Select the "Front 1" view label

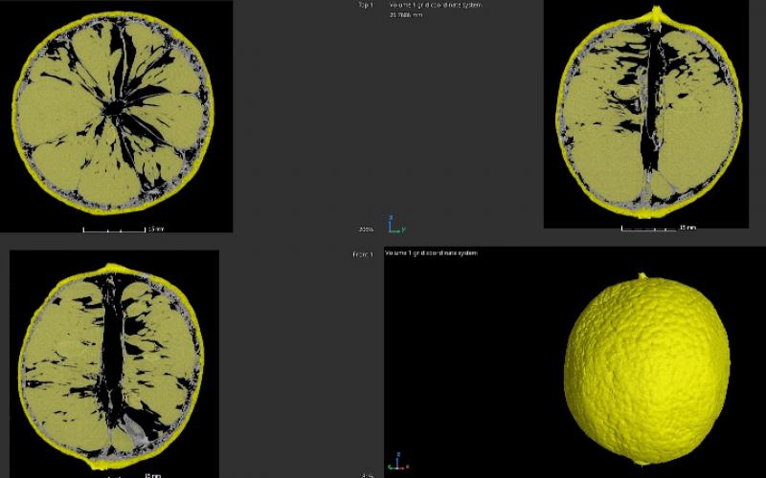tap(363, 254)
